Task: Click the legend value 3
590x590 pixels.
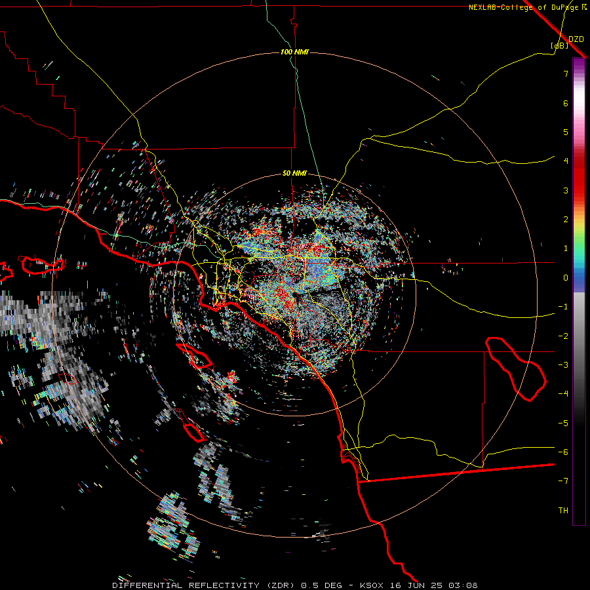Action: click(x=566, y=190)
